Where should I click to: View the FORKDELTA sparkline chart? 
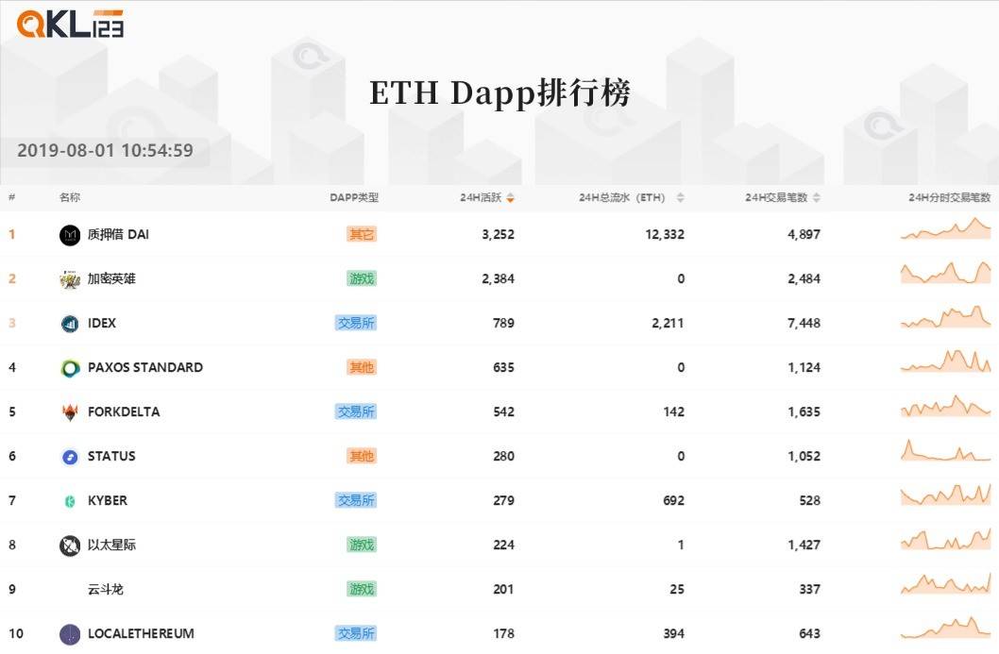pyautogui.click(x=945, y=406)
